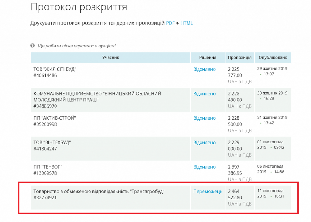Open Відхилено decision for ТОВ "ЖИЛ СІТІ БУД"
The image size is (311, 222).
tap(205, 69)
